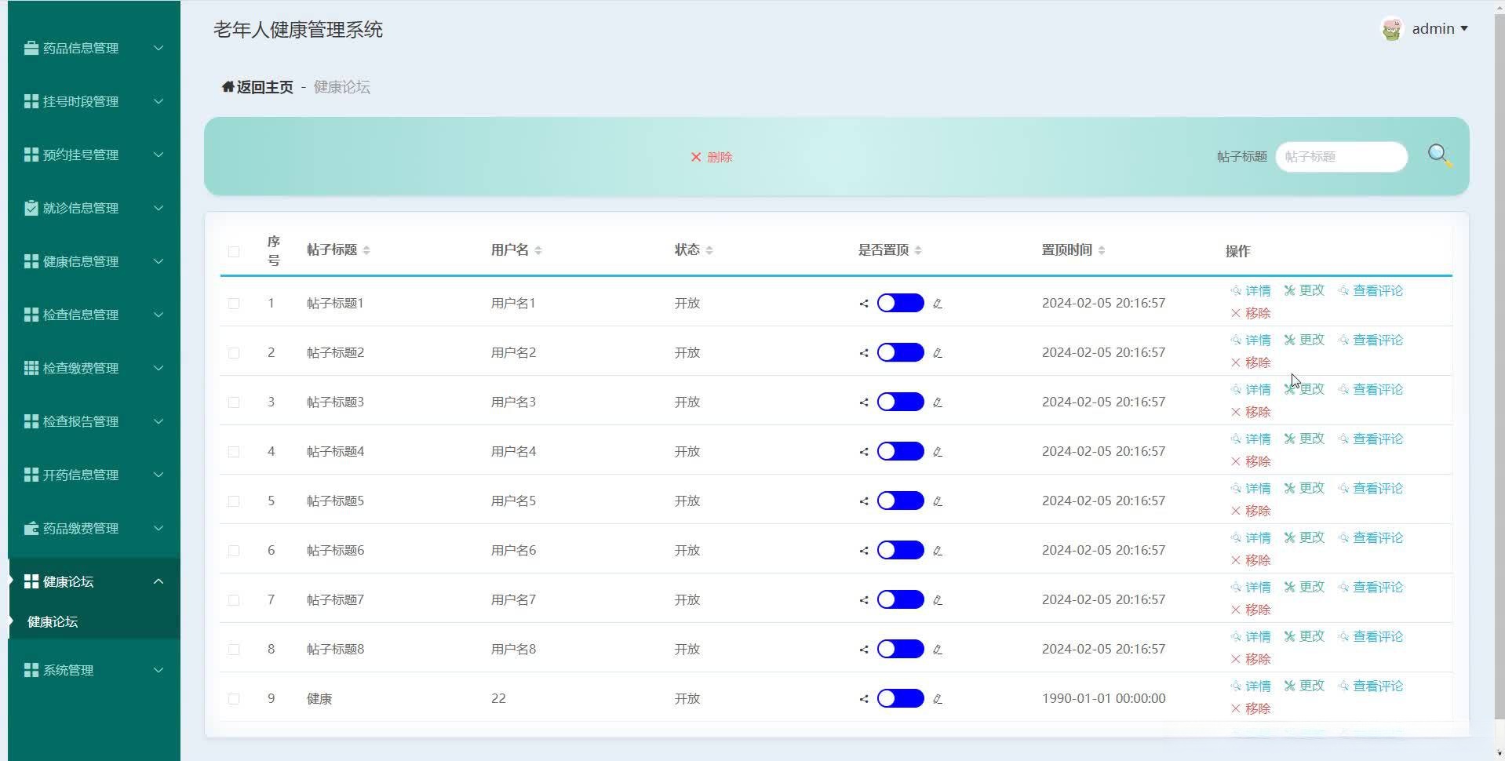Viewport: 1505px width, 761px height.
Task: Open the 药品缴费管理 sidebar menu
Action: [94, 528]
